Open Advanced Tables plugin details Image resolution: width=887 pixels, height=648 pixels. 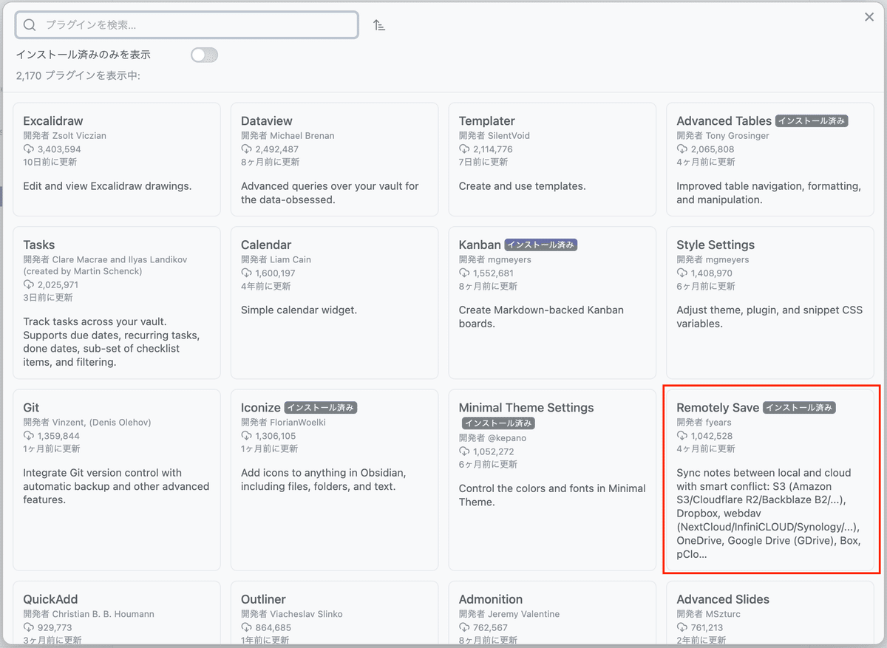coord(769,159)
